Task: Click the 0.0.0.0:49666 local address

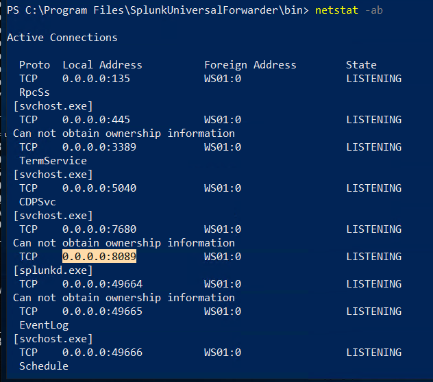Action: [x=102, y=353]
